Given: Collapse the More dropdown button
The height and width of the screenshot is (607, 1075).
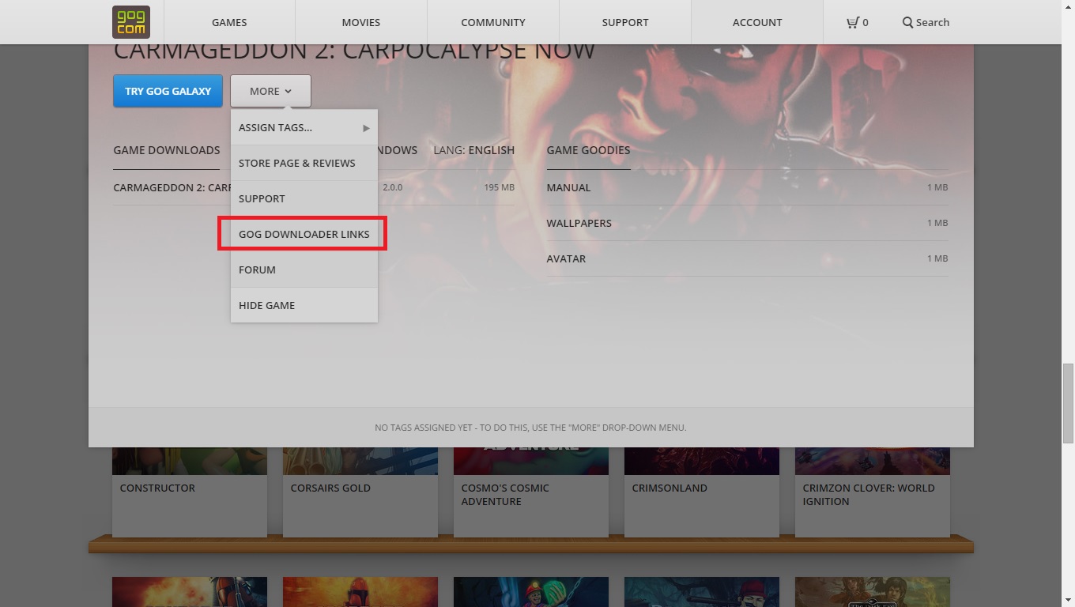Looking at the screenshot, I should pos(270,91).
